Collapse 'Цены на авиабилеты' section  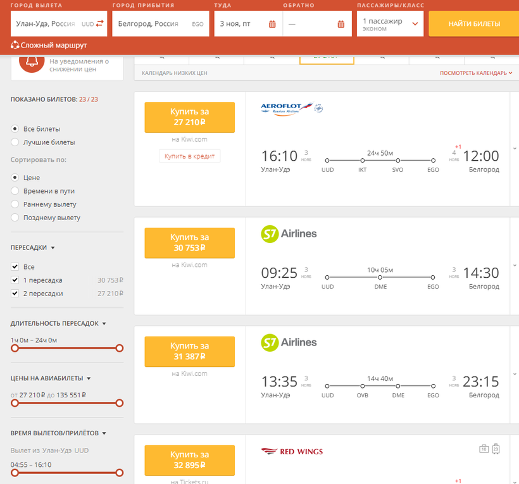click(50, 378)
